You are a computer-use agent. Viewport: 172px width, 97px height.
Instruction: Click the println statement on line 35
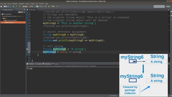point(74,40)
